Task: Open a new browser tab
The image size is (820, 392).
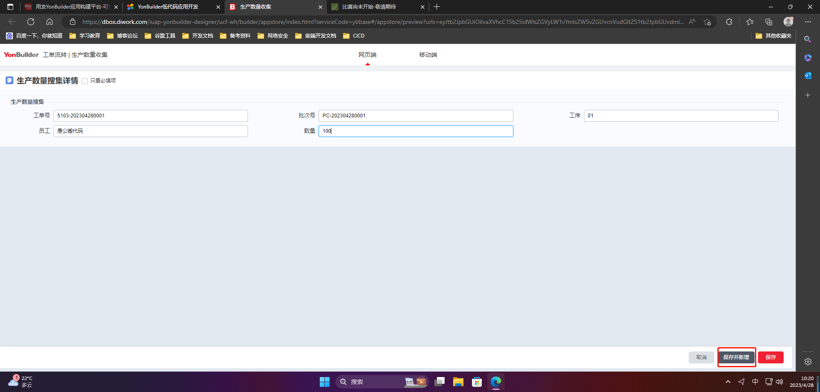Action: 437,7
